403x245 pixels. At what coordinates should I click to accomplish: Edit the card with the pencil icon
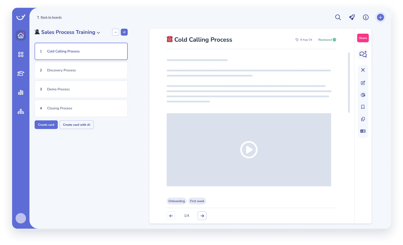[x=363, y=83]
